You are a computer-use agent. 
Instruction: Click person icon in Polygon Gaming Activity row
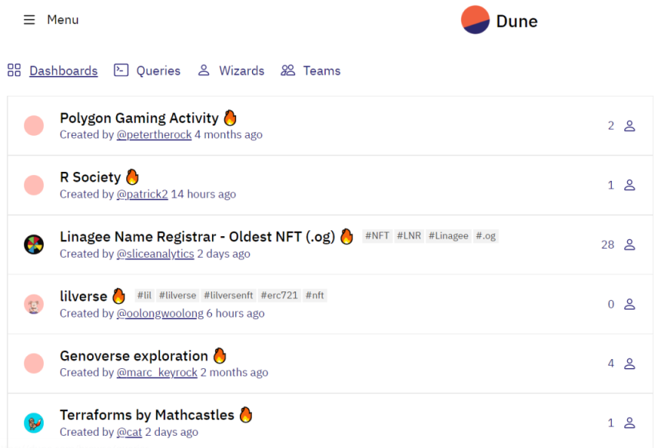629,126
